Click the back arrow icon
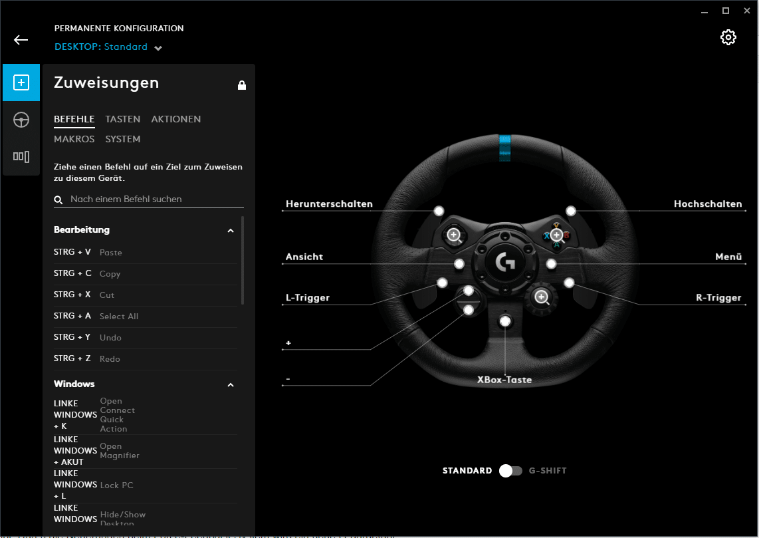759x538 pixels. click(21, 40)
